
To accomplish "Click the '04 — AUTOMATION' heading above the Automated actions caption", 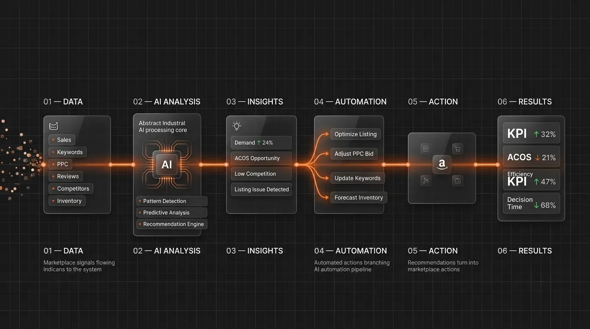I will 351,251.
